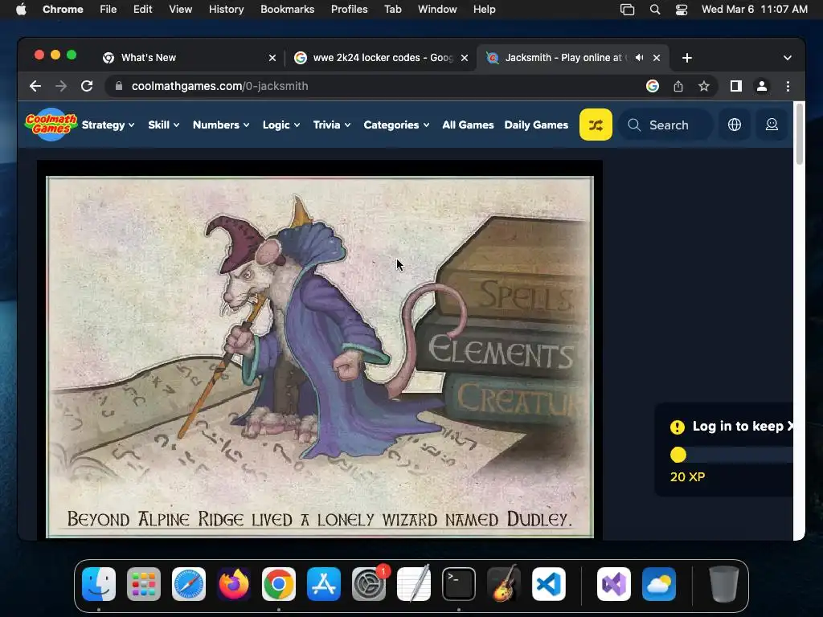Expand the Logic dropdown menu

[281, 125]
